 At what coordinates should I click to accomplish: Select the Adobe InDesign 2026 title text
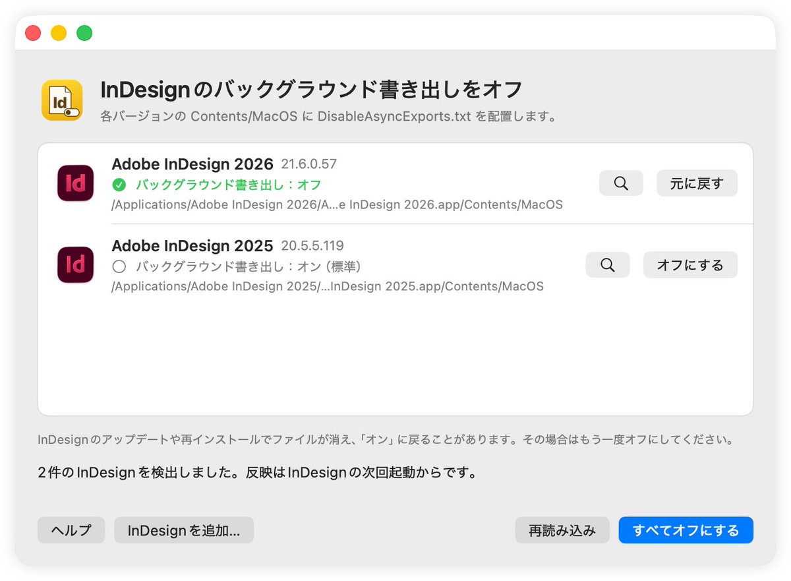coord(192,164)
